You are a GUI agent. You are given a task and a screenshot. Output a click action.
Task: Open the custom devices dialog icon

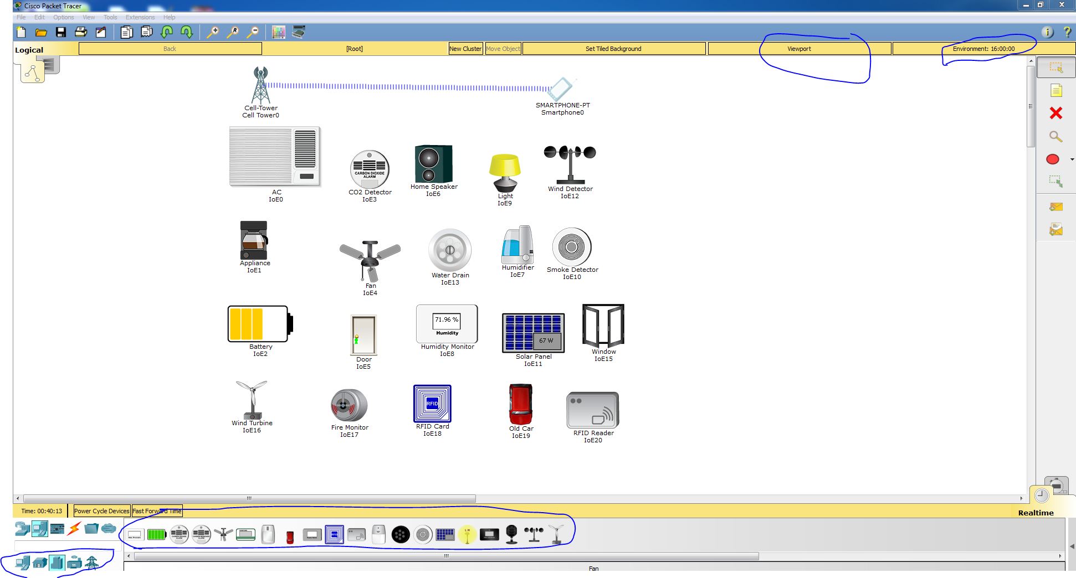click(299, 32)
